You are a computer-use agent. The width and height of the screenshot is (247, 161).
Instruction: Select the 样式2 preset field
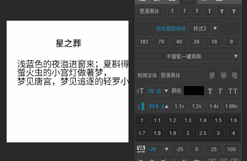pyautogui.click(x=200, y=29)
